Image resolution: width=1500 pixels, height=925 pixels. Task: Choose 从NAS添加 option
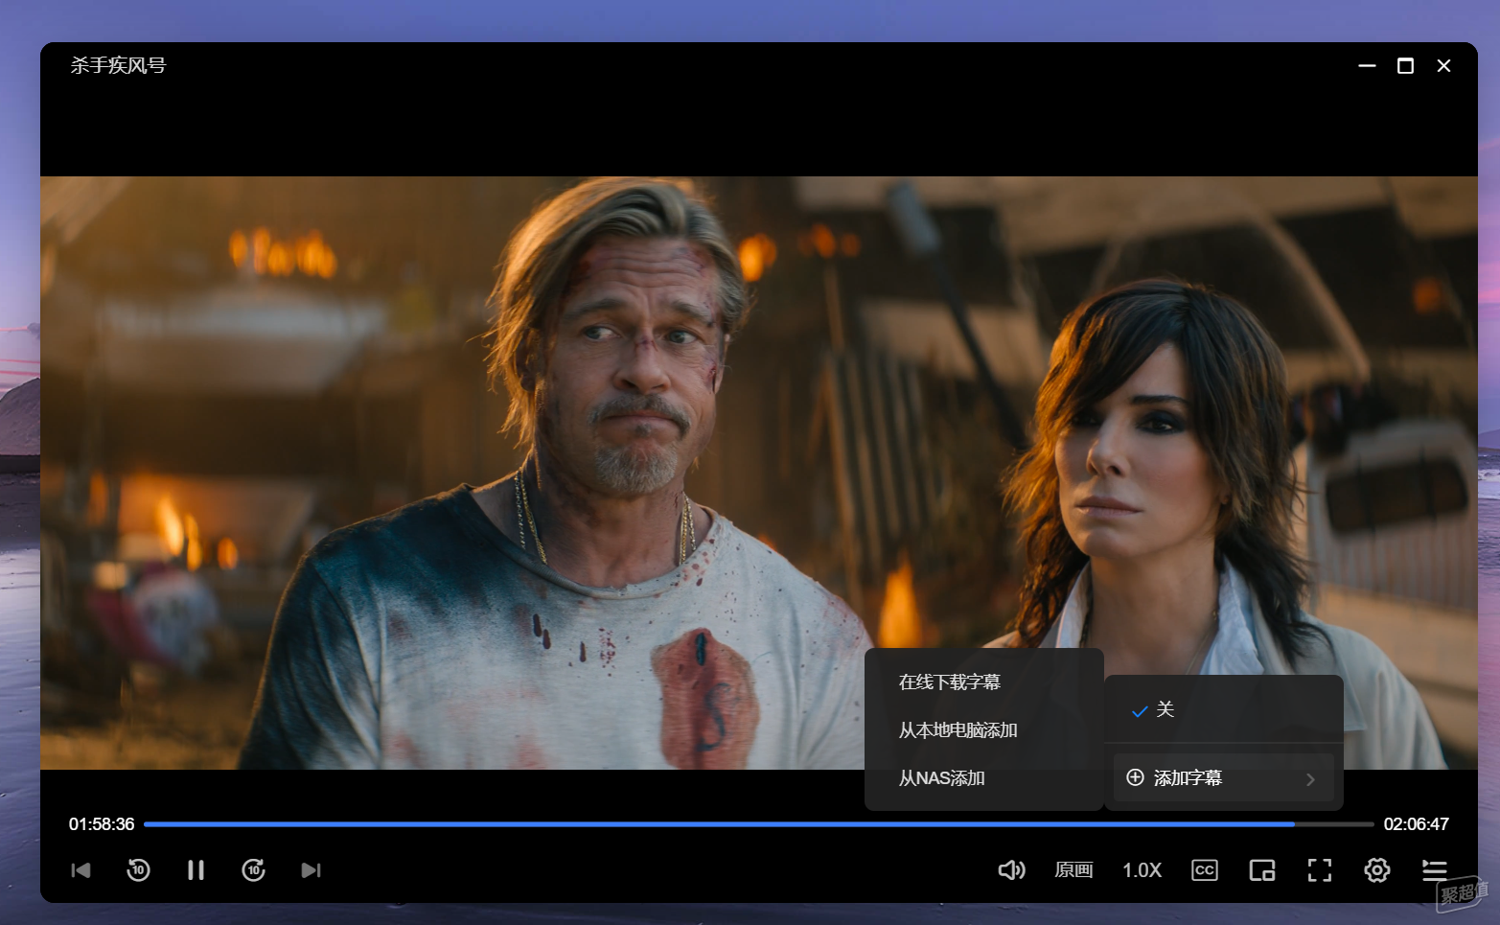click(942, 778)
